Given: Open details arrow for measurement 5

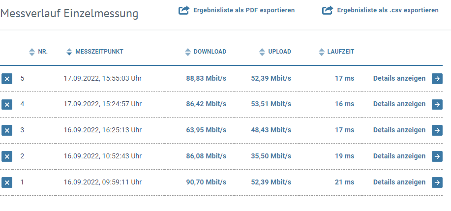Looking at the screenshot, I should tap(437, 79).
